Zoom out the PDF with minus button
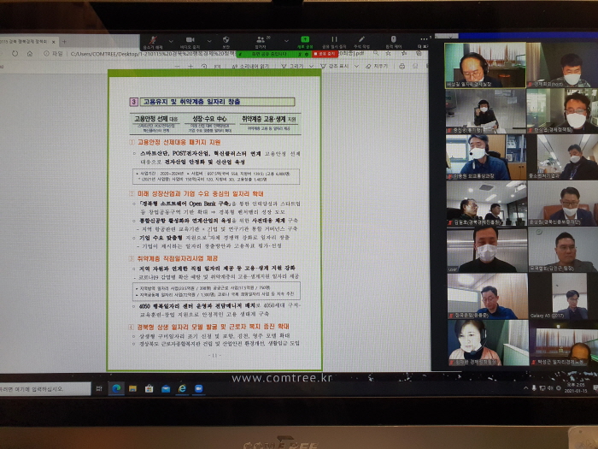Viewport: 598px width, 449px height. (x=178, y=67)
